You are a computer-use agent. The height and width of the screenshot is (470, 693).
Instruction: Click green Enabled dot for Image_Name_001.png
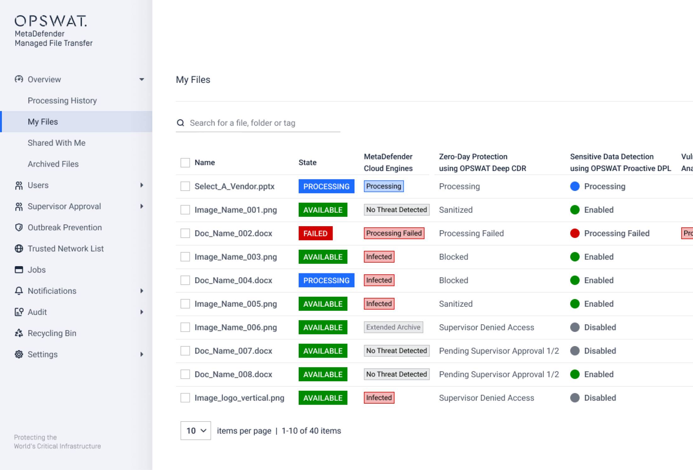[x=575, y=210]
